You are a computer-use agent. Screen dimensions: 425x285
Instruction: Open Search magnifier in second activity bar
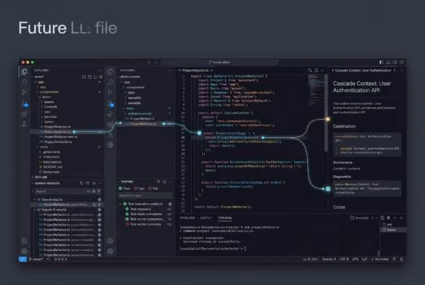pos(110,82)
